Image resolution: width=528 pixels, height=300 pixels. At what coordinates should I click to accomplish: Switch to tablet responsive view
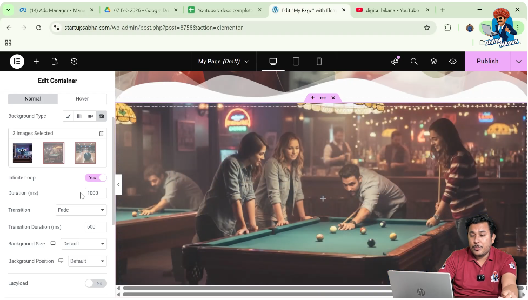296,62
